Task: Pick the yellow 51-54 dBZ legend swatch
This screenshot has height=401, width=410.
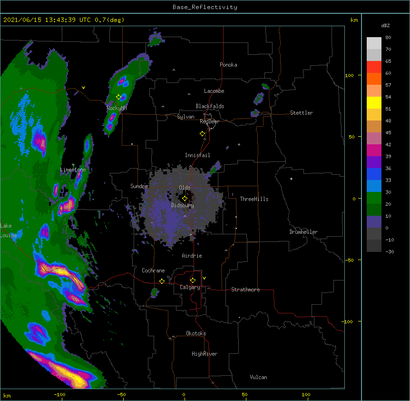Action: click(374, 102)
